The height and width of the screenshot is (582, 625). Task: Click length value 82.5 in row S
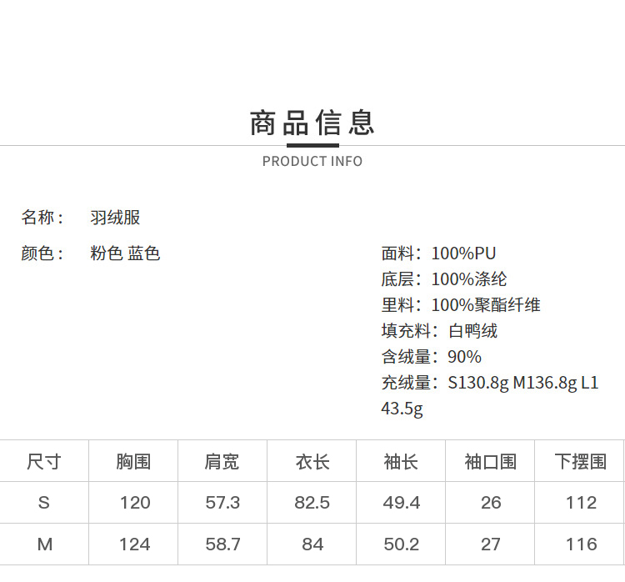[x=312, y=503]
